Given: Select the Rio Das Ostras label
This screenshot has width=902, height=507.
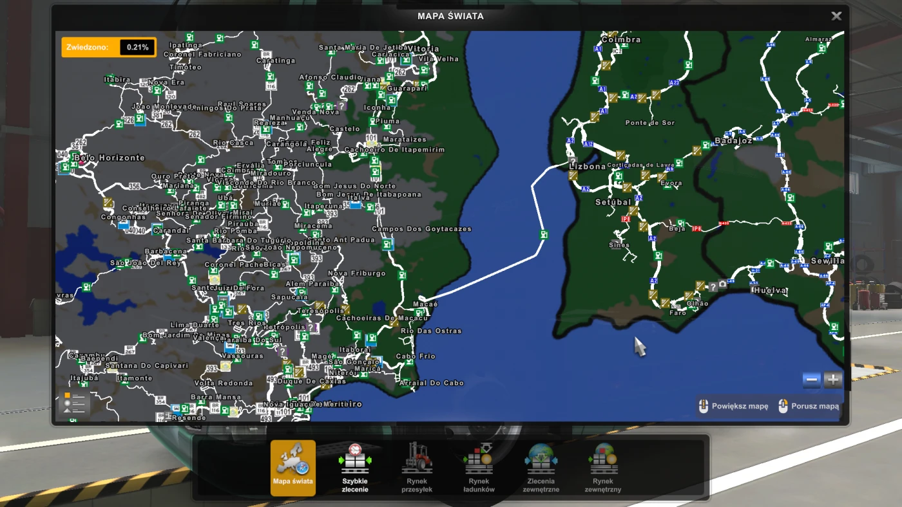Looking at the screenshot, I should click(x=431, y=331).
